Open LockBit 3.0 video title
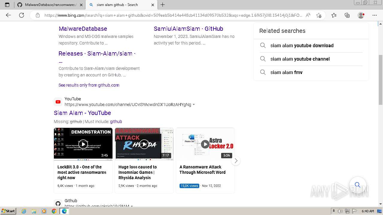The image size is (383, 215). 82,172
